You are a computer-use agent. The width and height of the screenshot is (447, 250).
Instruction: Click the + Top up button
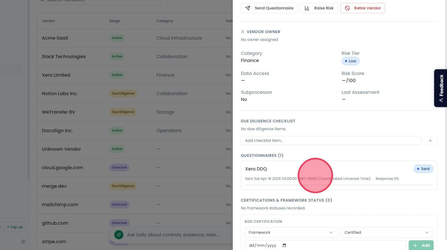click(x=15, y=227)
